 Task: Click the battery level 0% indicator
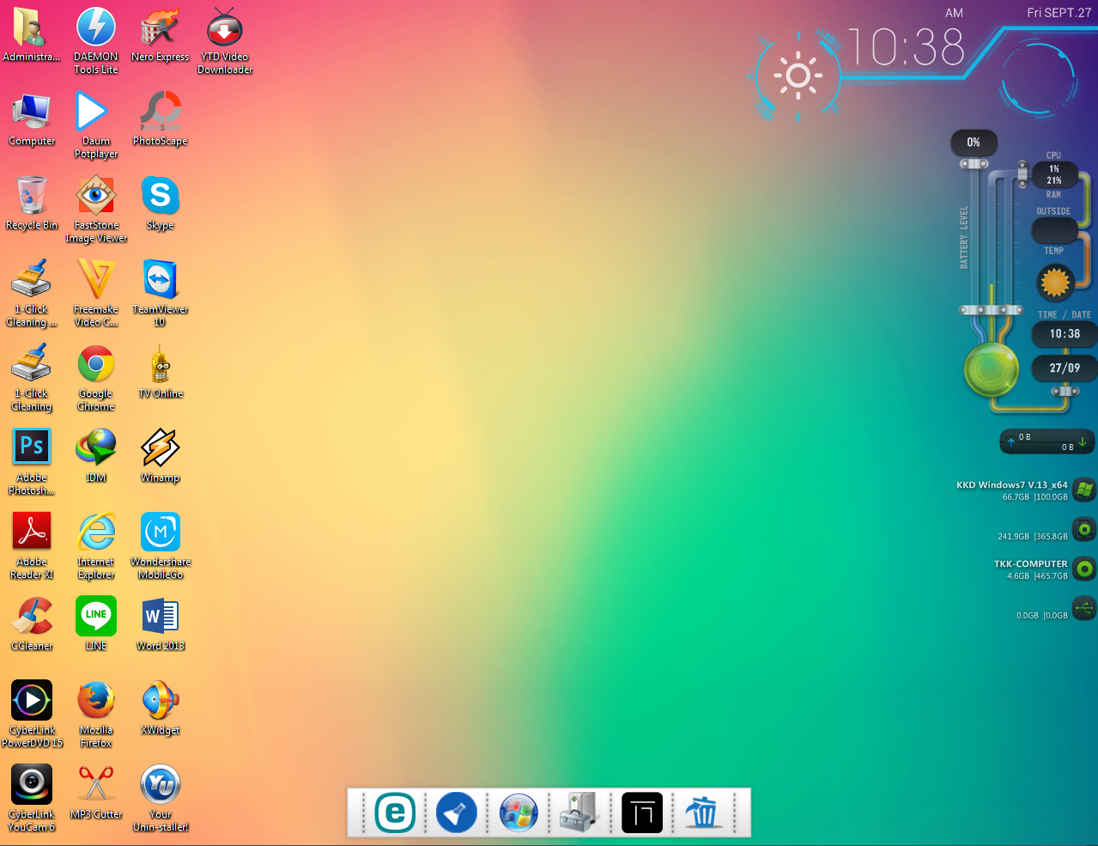pyautogui.click(x=974, y=143)
